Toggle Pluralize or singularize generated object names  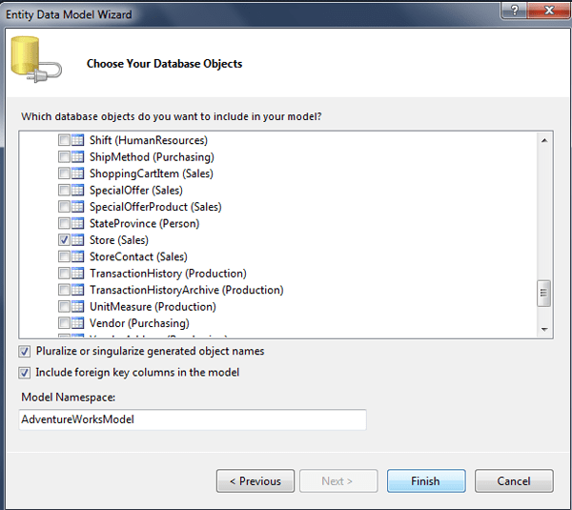tap(25, 352)
